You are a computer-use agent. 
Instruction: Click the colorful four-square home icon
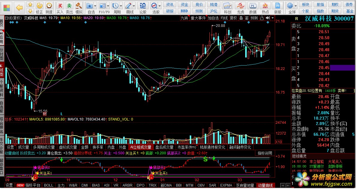pos(7,8)
